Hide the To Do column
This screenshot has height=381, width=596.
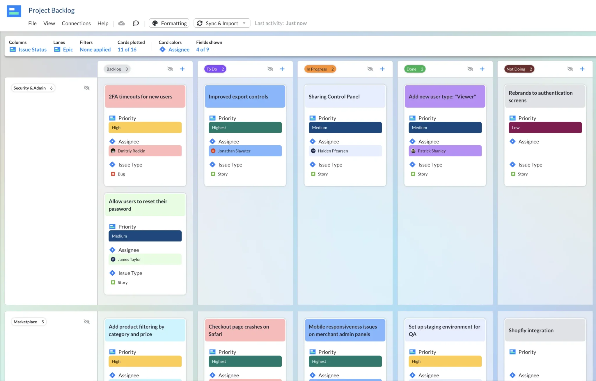tap(270, 69)
